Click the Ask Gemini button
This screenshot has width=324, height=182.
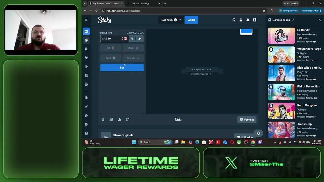point(291,4)
